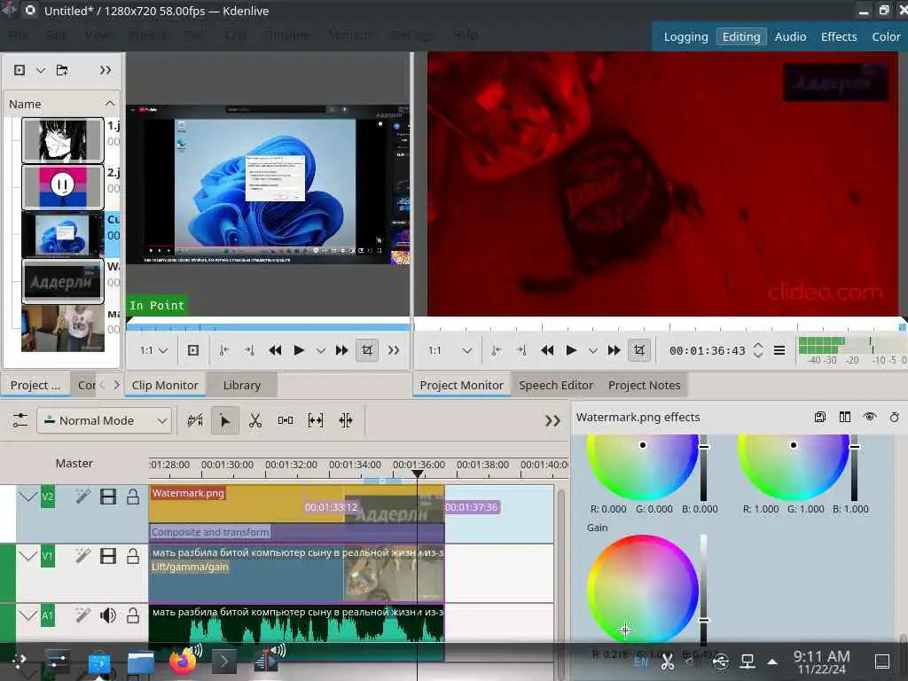The image size is (908, 681).
Task: Toggle project monitor crop edit mode
Action: (x=639, y=350)
